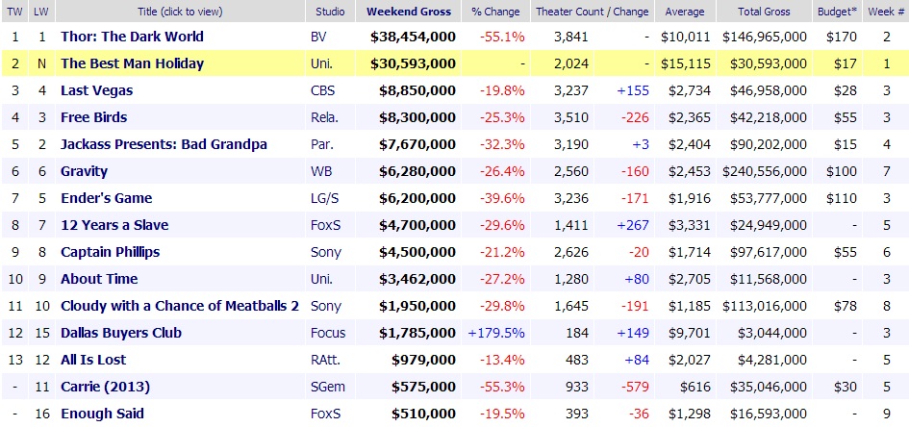View 12 Years a Slave details
This screenshot has width=909, height=427.
tap(114, 225)
